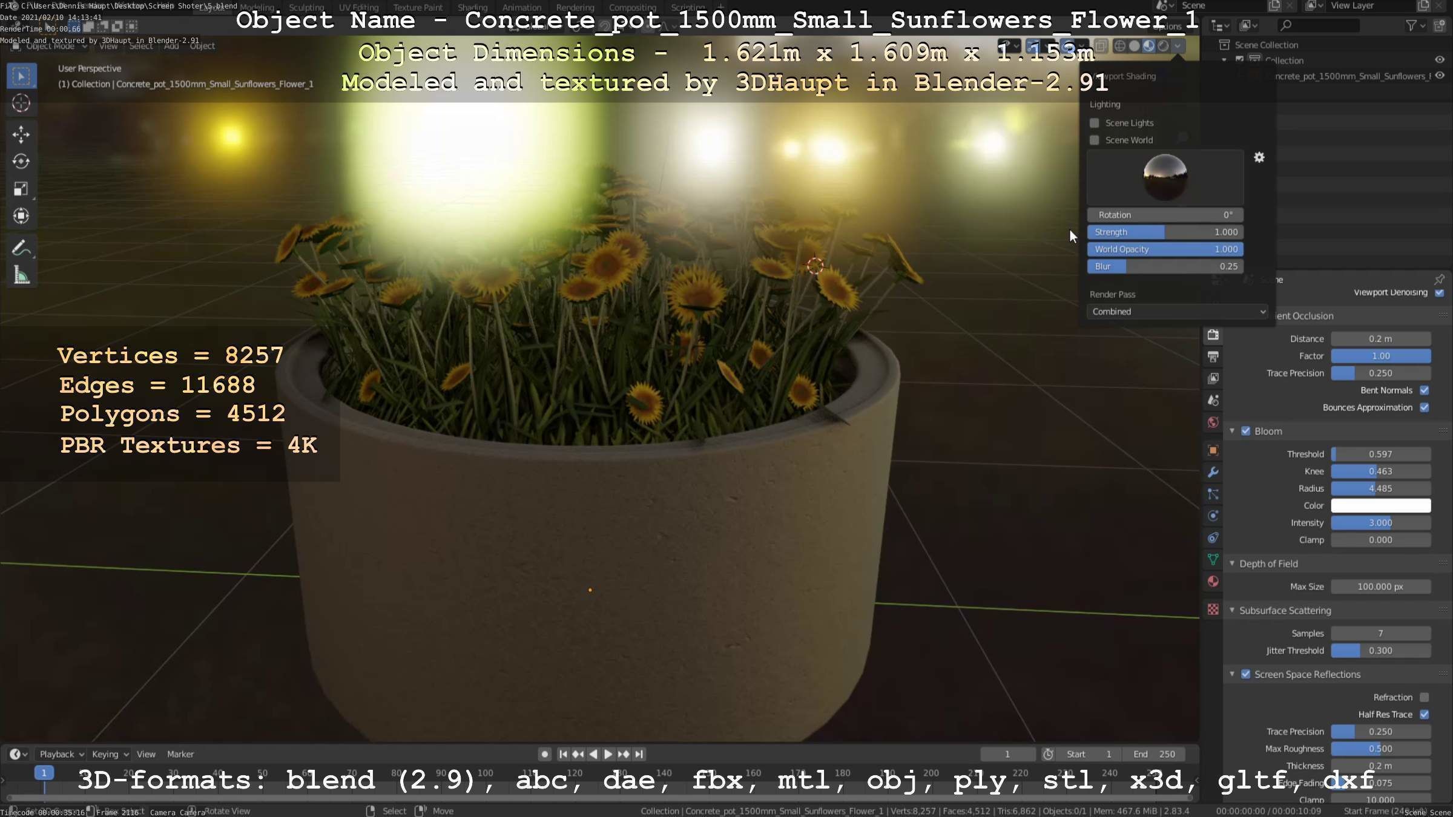The width and height of the screenshot is (1453, 817).
Task: Collapse the Depth of Field panel
Action: click(x=1232, y=563)
